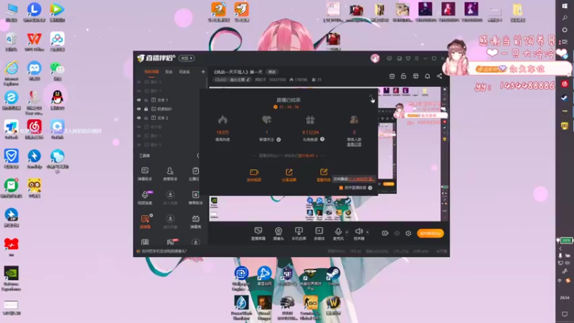Image resolution: width=574 pixels, height=323 pixels.
Task: Open Windows search icon in taskbar
Action: click(x=565, y=17)
